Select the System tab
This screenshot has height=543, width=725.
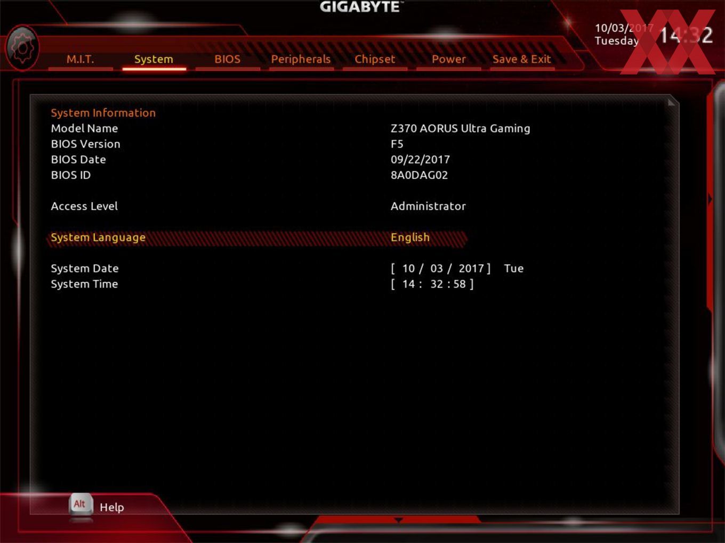point(154,59)
